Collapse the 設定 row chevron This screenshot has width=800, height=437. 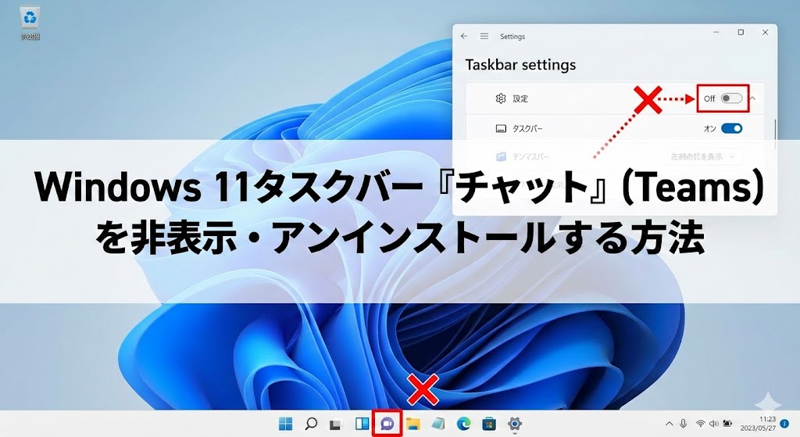(753, 99)
